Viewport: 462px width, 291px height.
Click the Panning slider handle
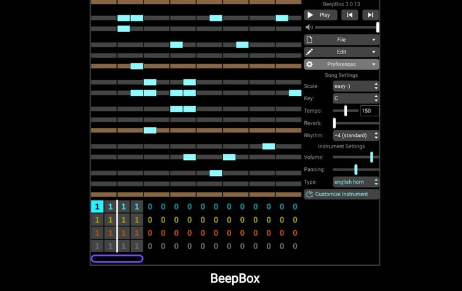coord(356,169)
